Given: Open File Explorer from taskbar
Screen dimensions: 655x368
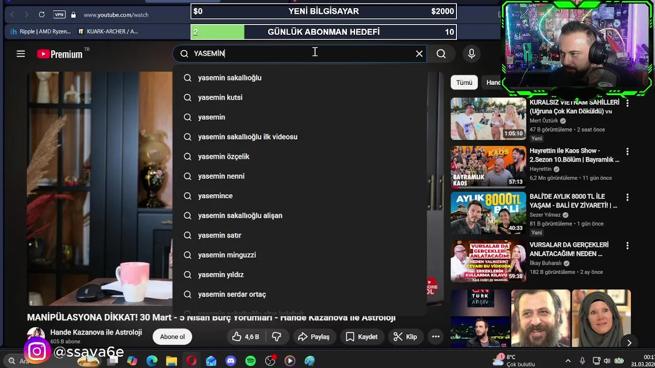Looking at the screenshot, I should coord(171,361).
